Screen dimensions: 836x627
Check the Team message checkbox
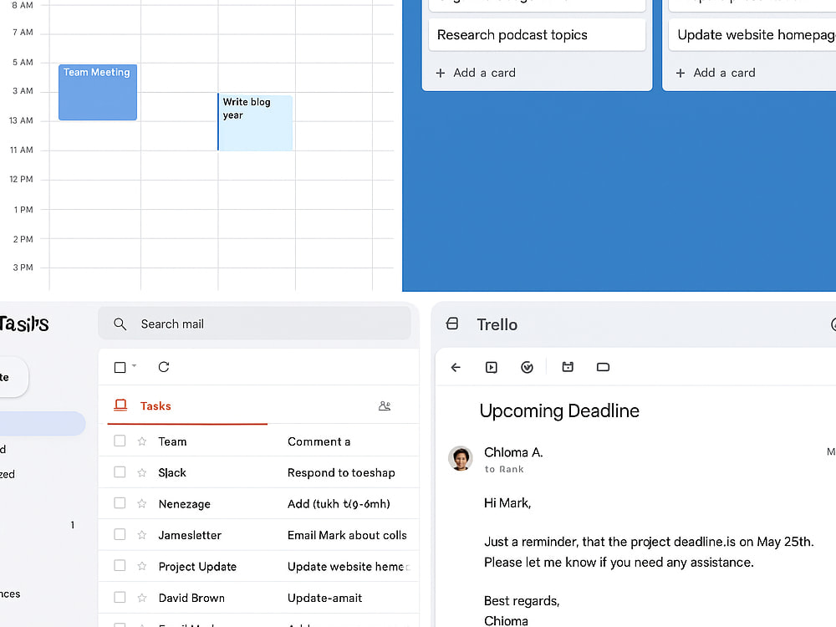[120, 441]
